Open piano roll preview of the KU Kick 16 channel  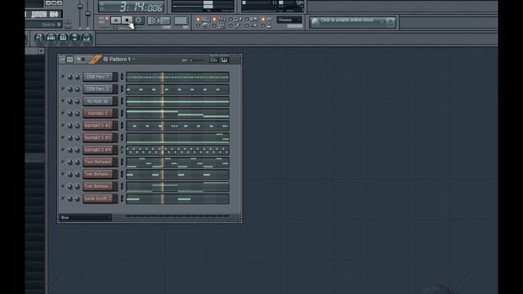178,101
